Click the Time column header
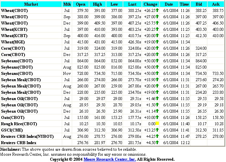 pyautogui.click(x=184, y=4)
